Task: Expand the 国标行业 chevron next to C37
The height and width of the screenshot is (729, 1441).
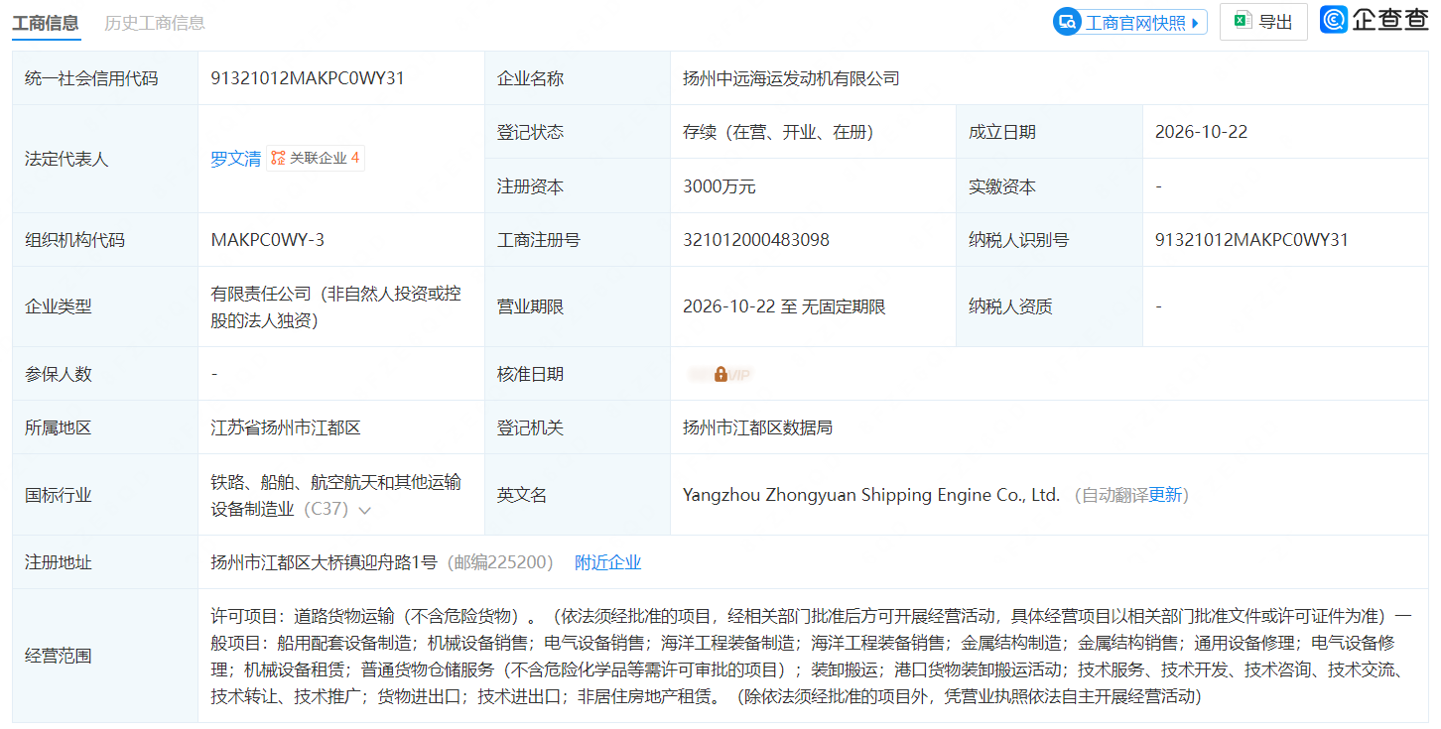Action: click(364, 511)
